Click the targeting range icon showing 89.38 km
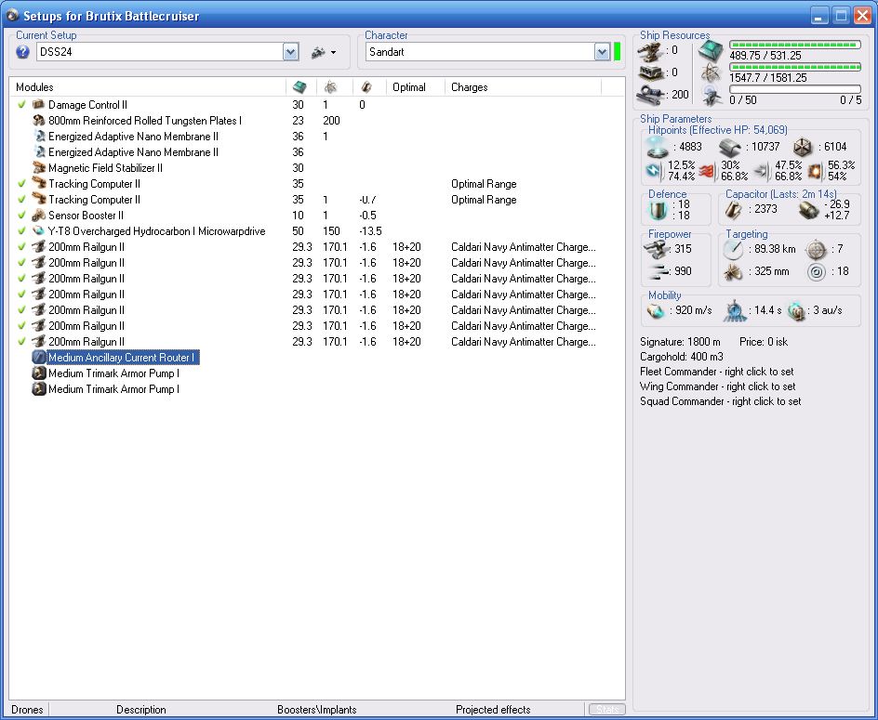The width and height of the screenshot is (878, 720). click(x=733, y=250)
